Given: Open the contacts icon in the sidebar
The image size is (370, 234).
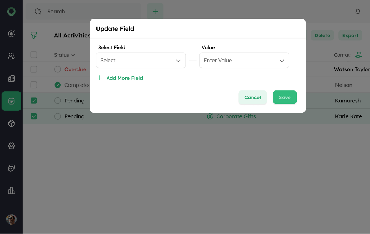Looking at the screenshot, I should 11,56.
